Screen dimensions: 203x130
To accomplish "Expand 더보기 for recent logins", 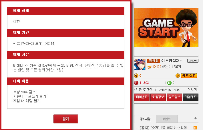I will pos(193,90).
